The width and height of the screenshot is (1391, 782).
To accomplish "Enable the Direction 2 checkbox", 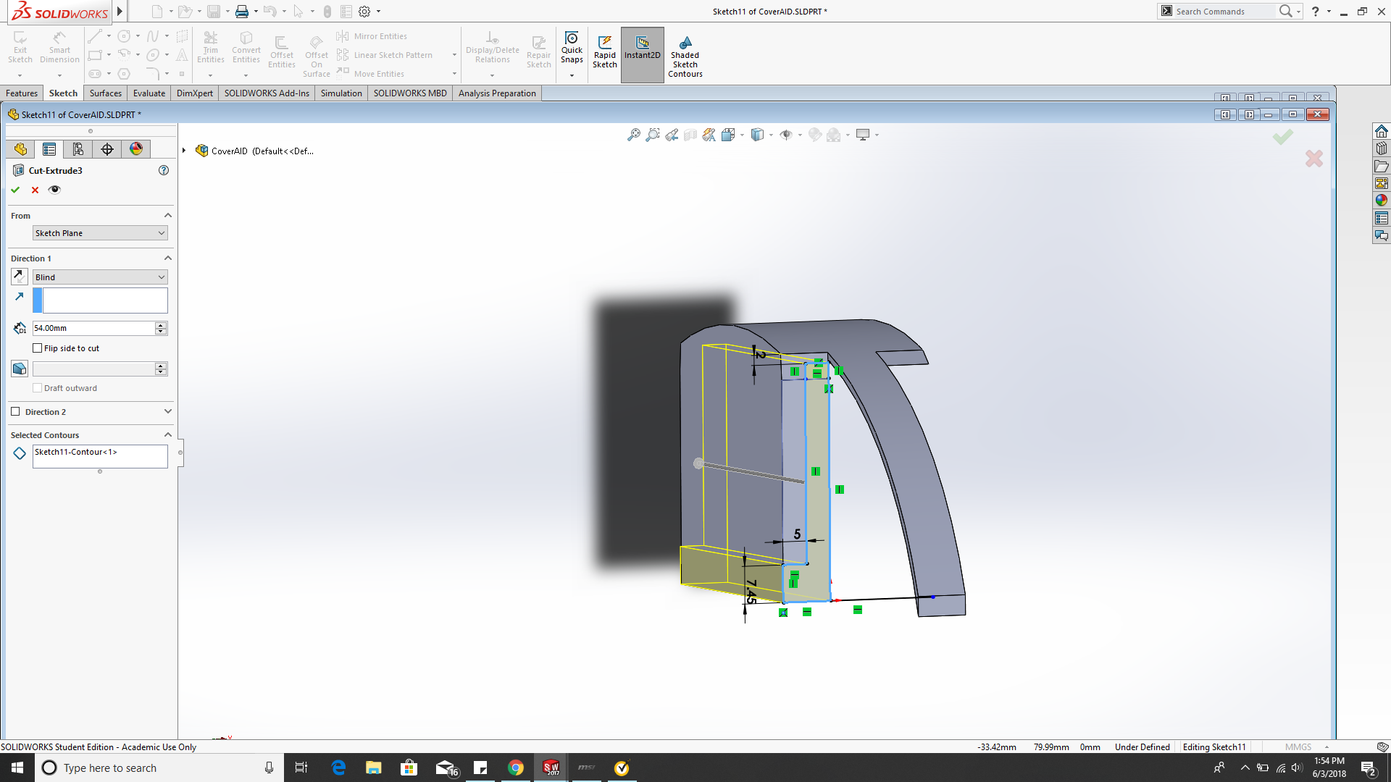I will (15, 412).
